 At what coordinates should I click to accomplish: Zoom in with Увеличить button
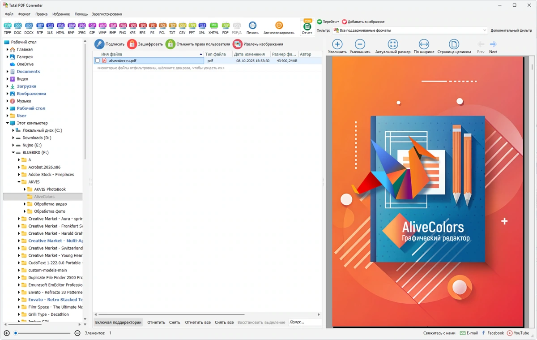click(x=337, y=46)
